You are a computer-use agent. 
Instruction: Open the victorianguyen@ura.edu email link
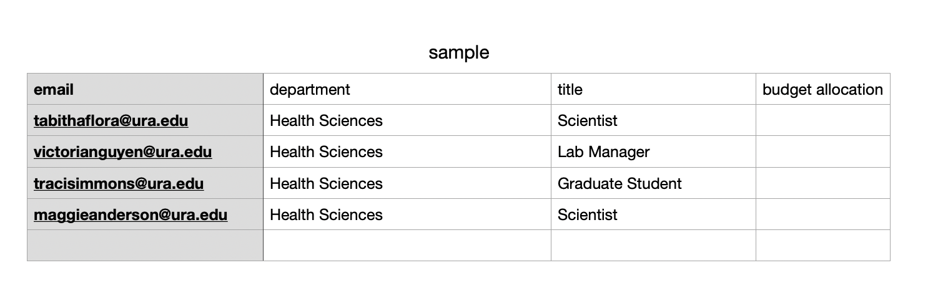pos(122,151)
